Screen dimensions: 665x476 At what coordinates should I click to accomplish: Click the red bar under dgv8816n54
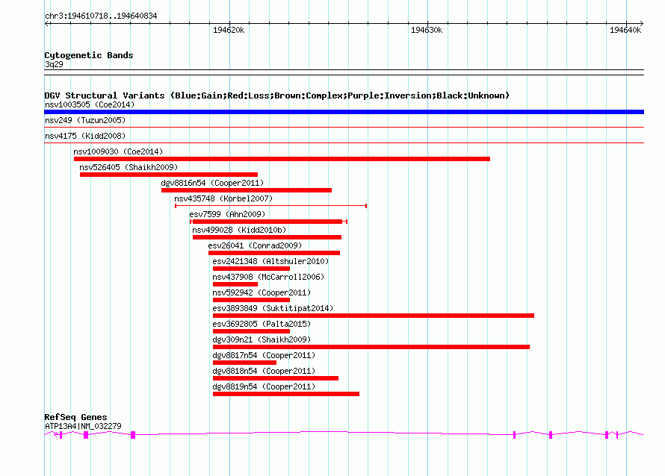(x=247, y=190)
